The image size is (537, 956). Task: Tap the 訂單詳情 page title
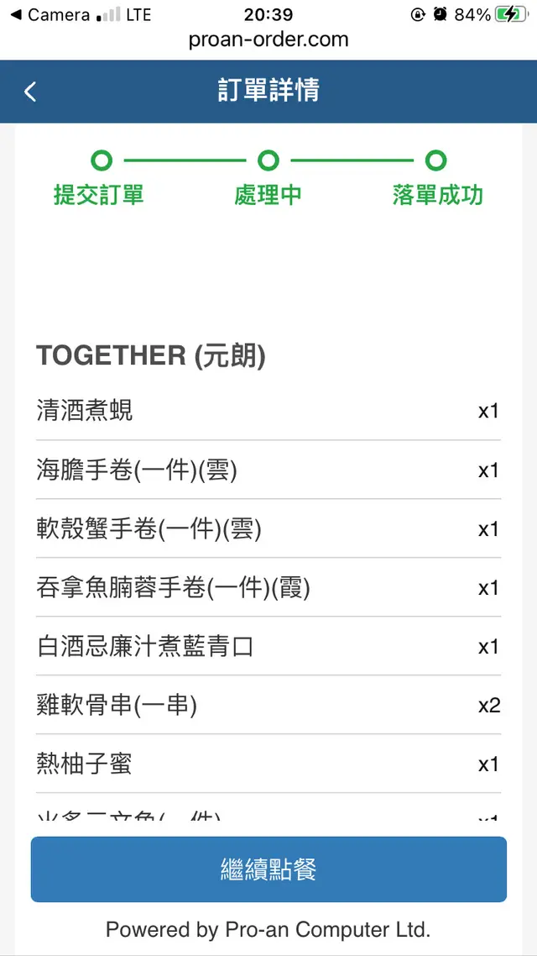pyautogui.click(x=268, y=91)
